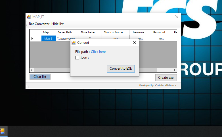Click the Convert to EXE button
The height and width of the screenshot is (137, 222).
click(x=121, y=68)
